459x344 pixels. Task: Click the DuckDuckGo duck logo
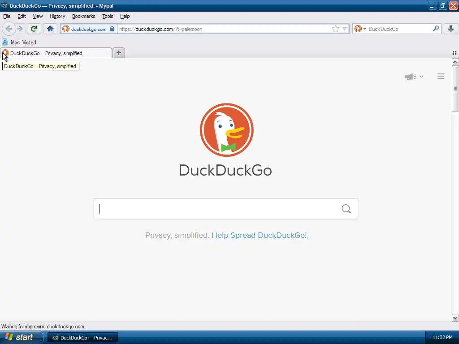[x=226, y=130]
